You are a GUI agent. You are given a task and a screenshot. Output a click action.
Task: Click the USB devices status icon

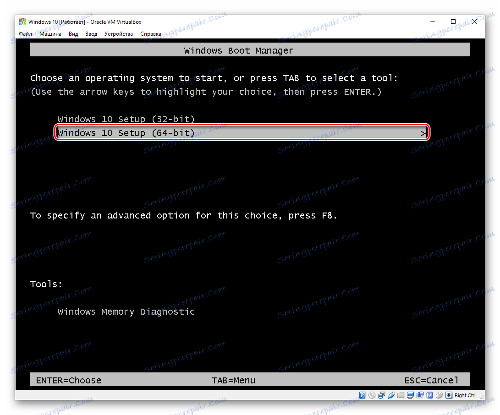click(391, 395)
